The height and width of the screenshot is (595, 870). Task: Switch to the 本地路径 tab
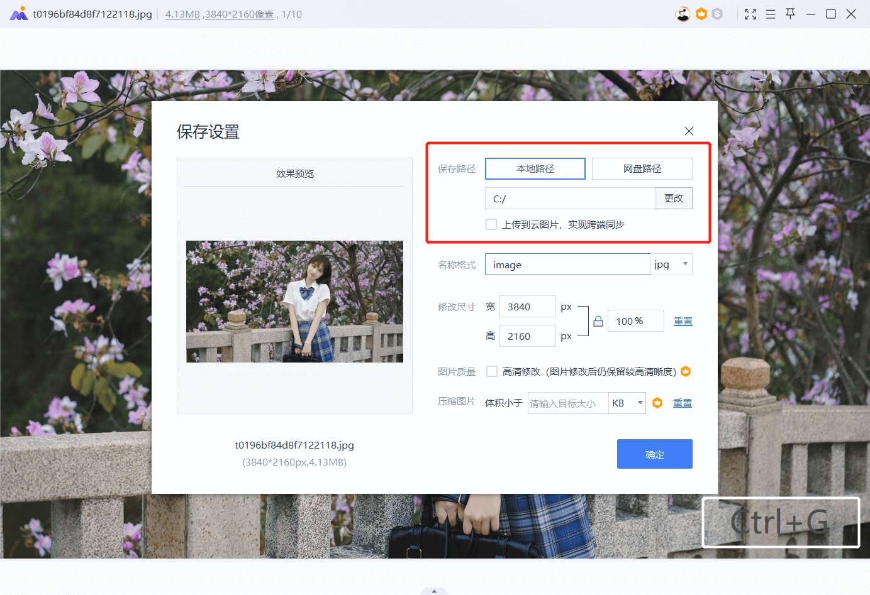pos(535,168)
